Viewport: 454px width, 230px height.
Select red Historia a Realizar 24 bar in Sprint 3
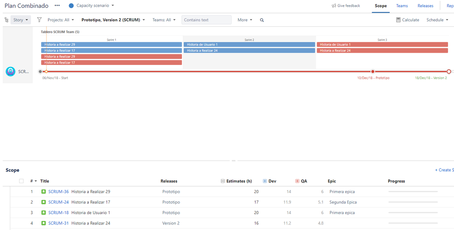[x=382, y=51]
